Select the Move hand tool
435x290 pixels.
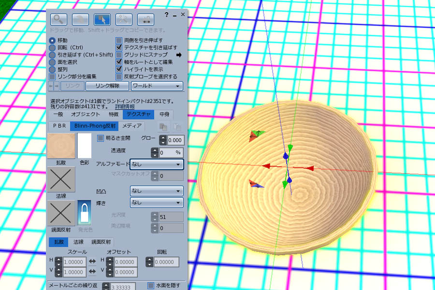pyautogui.click(x=80, y=19)
